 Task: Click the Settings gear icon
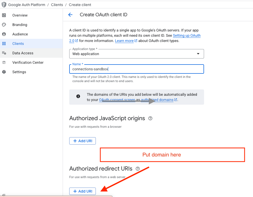tap(4, 72)
